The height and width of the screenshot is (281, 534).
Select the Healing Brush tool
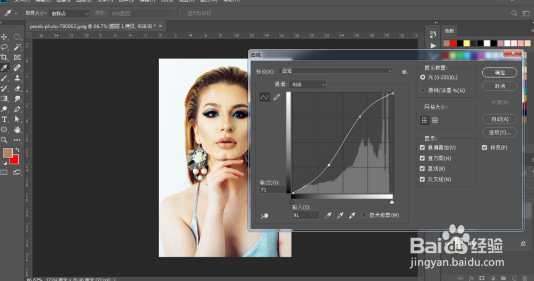(x=17, y=68)
